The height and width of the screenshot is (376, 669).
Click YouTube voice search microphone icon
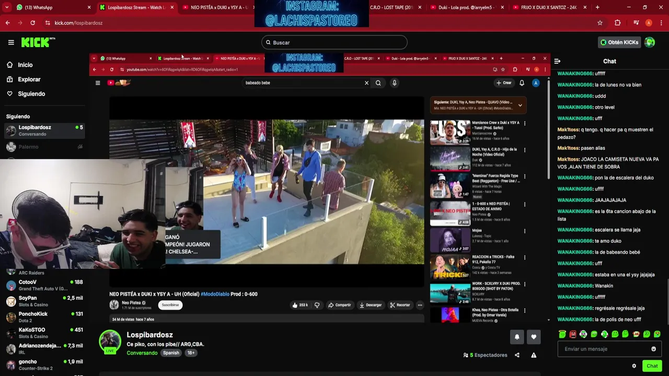[x=395, y=83]
